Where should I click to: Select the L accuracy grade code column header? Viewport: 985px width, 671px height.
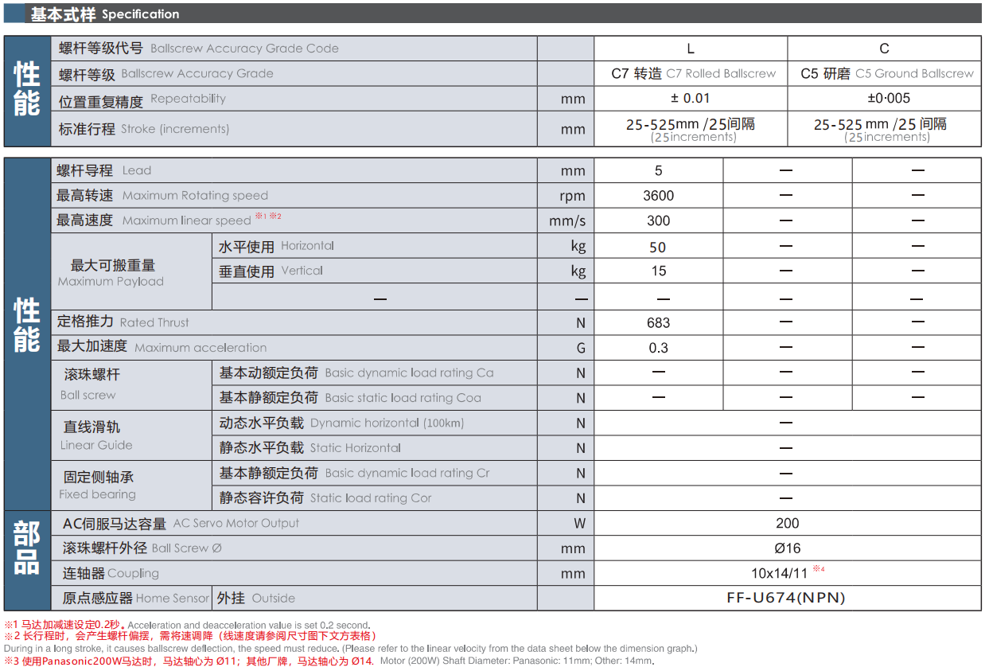(690, 49)
